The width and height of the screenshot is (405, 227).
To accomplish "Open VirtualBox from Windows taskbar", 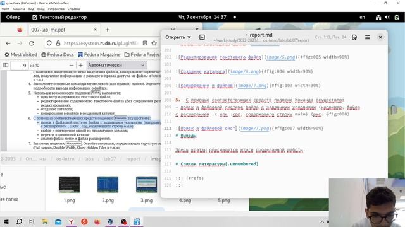I will pyautogui.click(x=110, y=221).
